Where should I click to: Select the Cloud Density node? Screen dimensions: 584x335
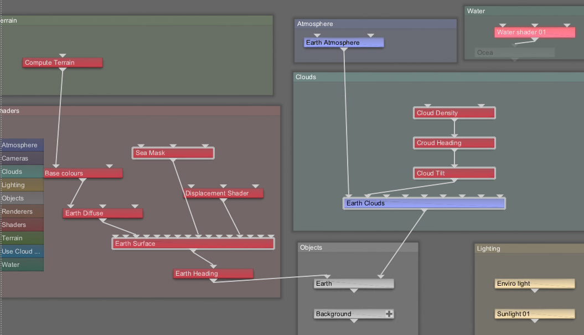click(454, 113)
